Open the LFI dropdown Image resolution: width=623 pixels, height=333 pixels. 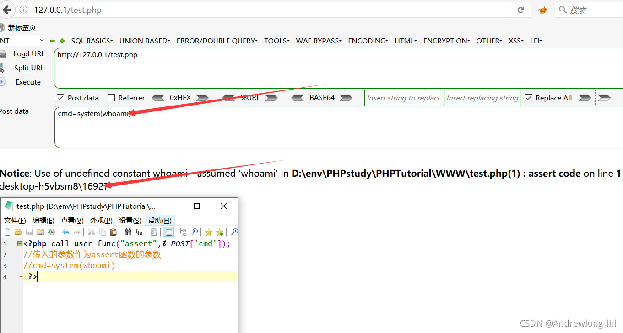pyautogui.click(x=536, y=41)
